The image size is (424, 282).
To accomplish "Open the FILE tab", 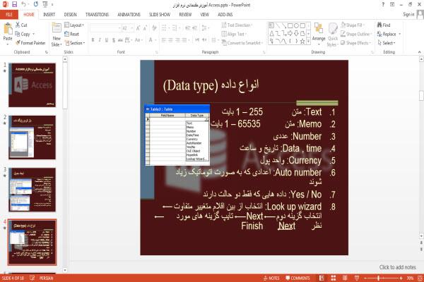I will [x=9, y=15].
